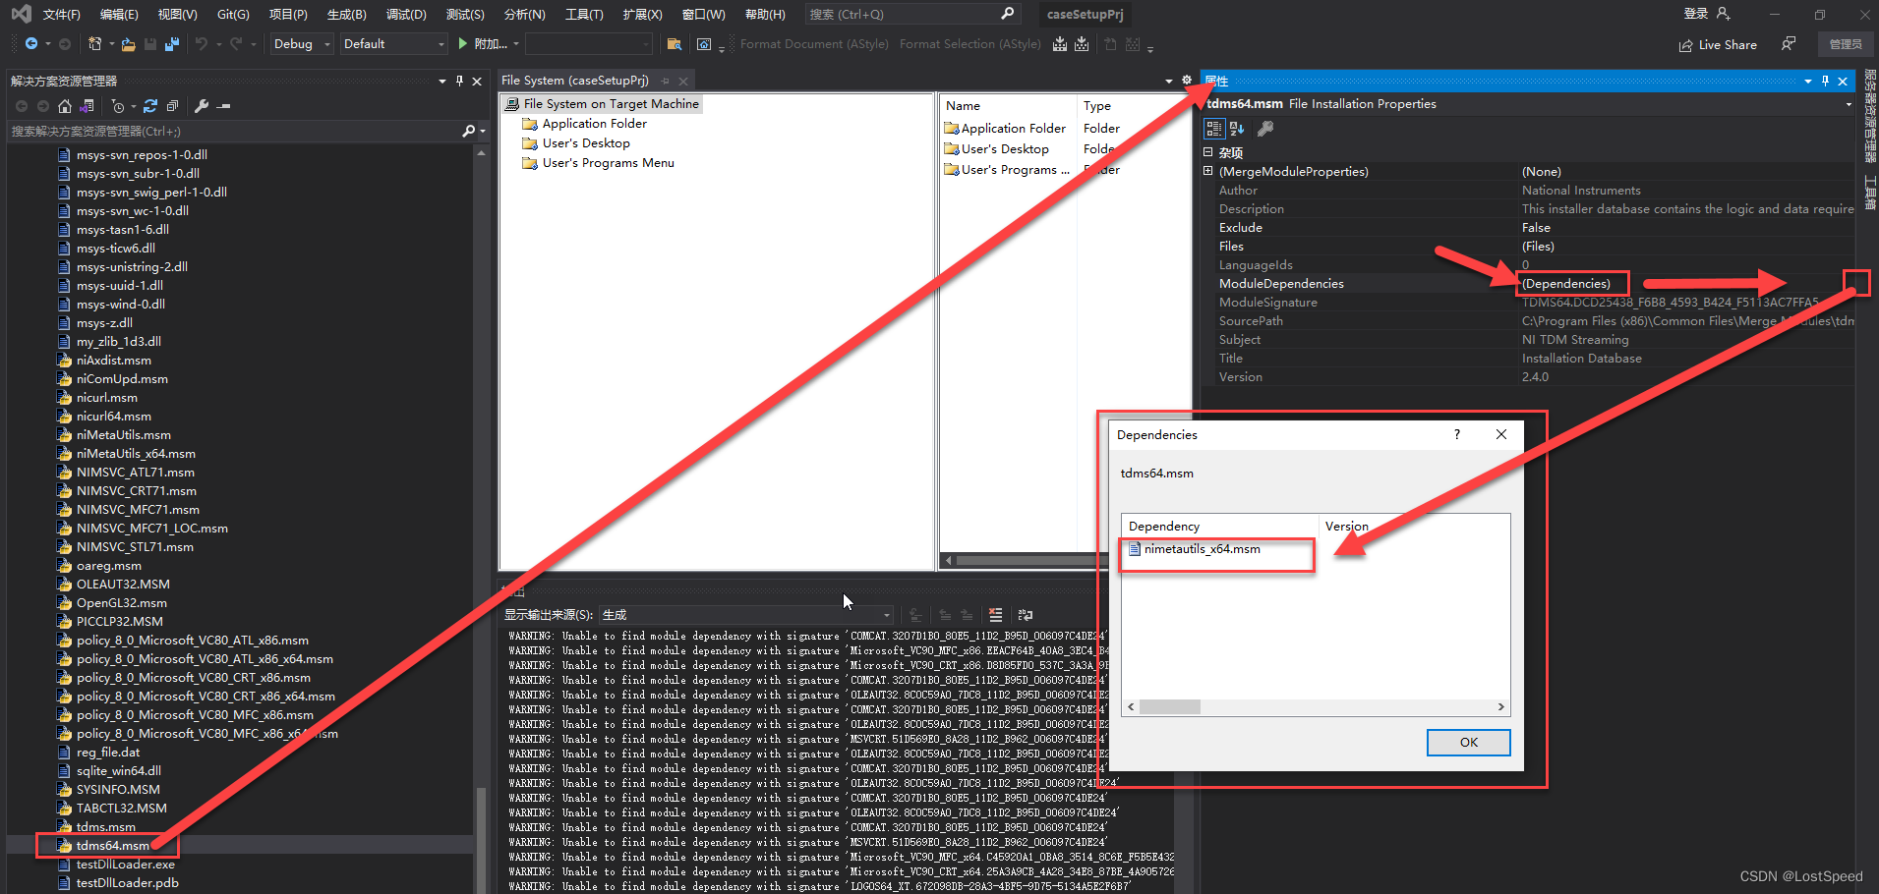Select User's Desktop row in Name list

(1005, 149)
